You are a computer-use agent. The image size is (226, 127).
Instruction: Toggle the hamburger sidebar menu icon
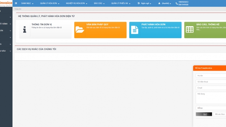16,3
